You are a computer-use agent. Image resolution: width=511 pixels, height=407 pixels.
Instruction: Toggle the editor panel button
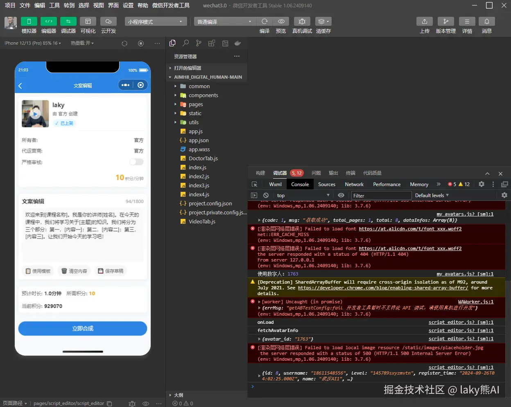pos(49,21)
